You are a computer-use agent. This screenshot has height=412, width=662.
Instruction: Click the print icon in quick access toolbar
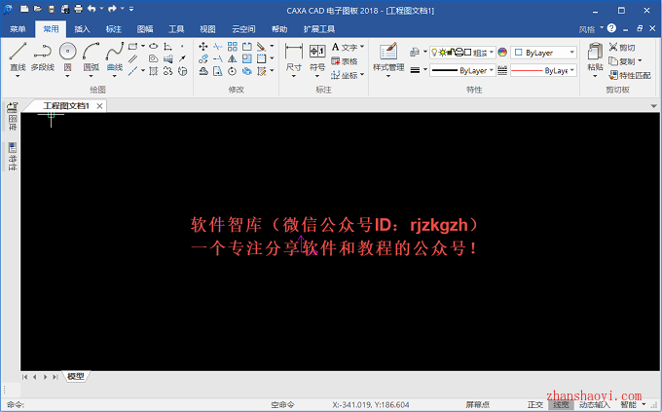[x=79, y=9]
